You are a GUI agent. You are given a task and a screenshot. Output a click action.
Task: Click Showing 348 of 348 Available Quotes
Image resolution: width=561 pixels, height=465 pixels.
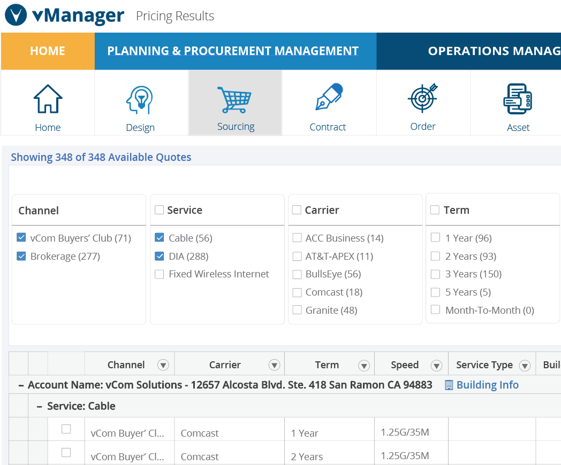(x=101, y=157)
